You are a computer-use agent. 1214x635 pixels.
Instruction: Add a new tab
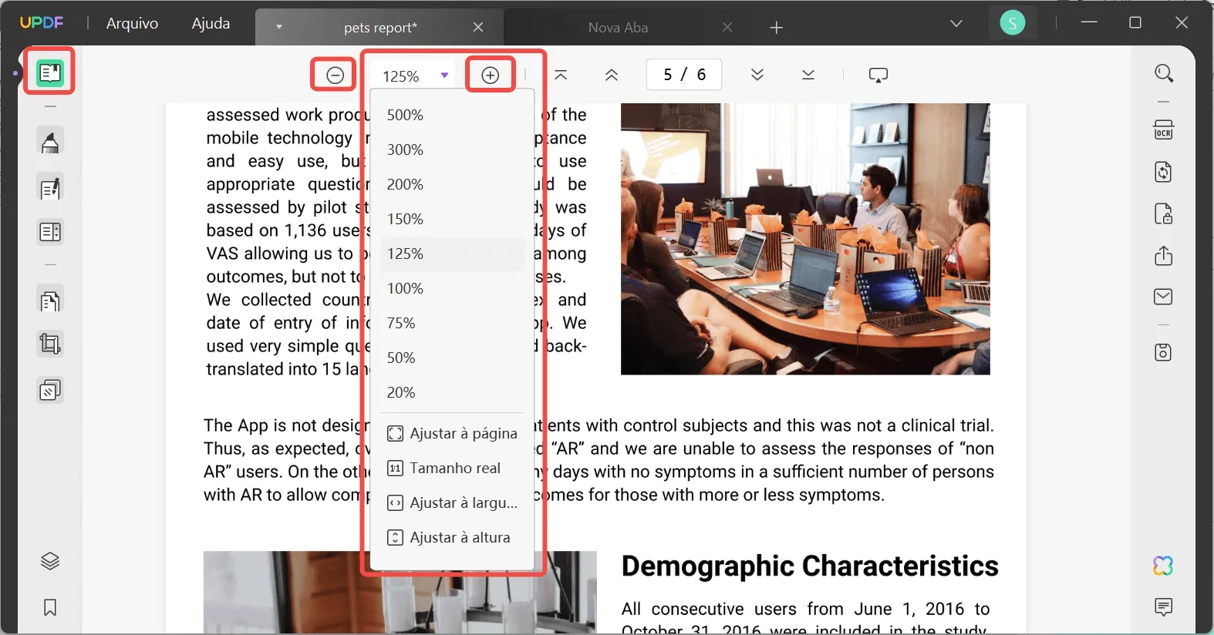click(776, 28)
